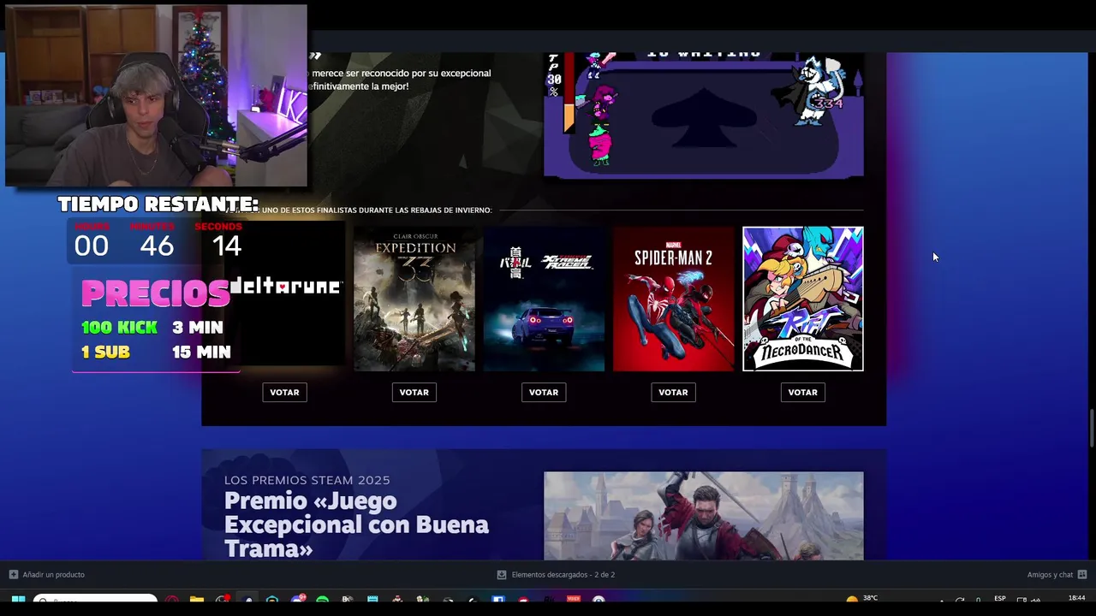Click the Deltarune battle screenshot preview

point(704,115)
